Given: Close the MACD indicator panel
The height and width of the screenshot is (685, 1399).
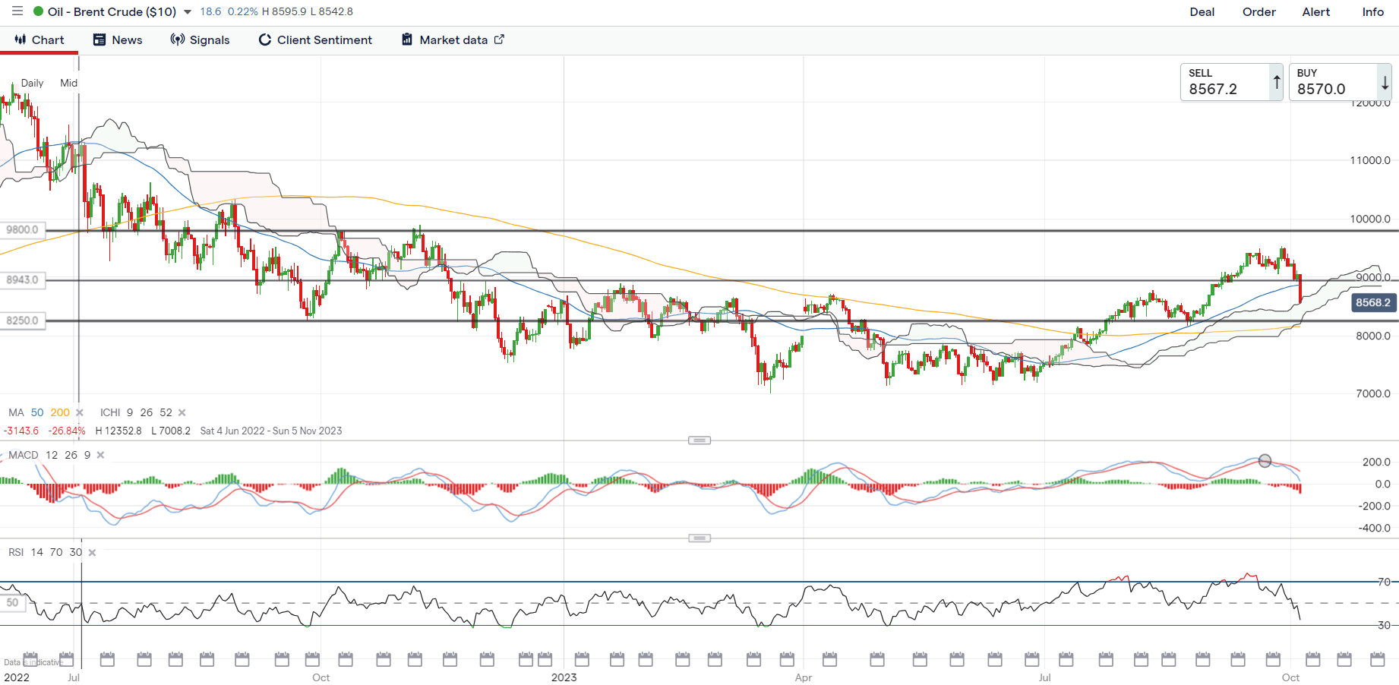Looking at the screenshot, I should tap(100, 455).
